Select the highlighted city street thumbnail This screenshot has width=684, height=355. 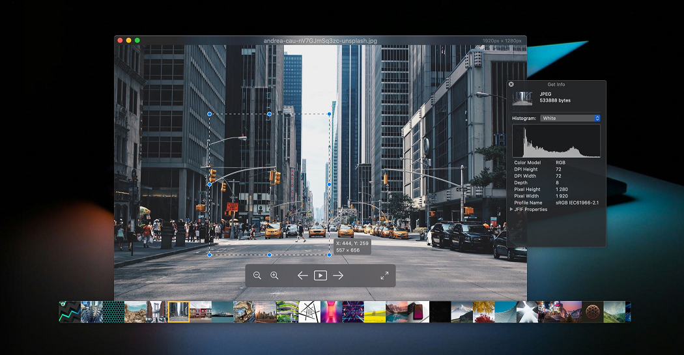tap(179, 312)
